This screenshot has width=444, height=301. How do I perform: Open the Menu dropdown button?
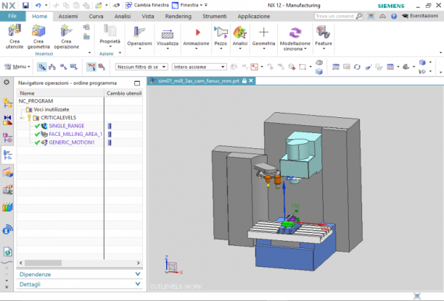coord(17,67)
